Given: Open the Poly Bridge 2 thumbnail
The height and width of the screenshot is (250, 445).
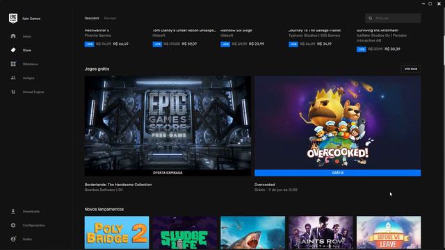Looking at the screenshot, I should click(117, 233).
